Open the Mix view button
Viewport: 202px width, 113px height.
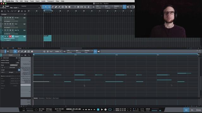(x=192, y=110)
